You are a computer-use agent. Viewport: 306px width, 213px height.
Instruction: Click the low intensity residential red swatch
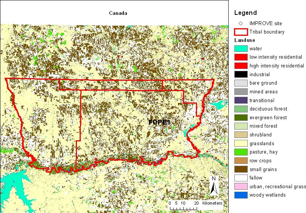241,57
